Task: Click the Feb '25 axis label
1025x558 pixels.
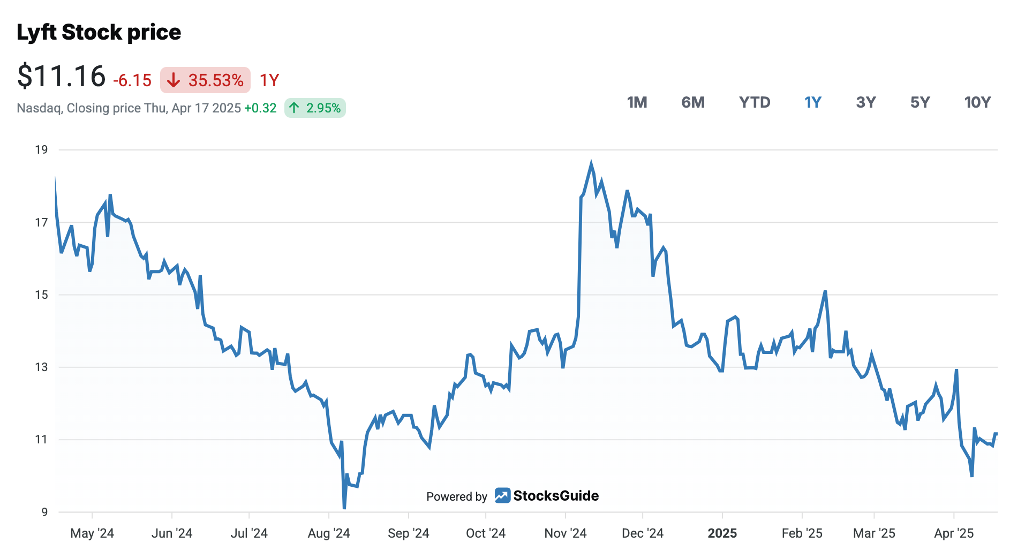Action: click(802, 533)
